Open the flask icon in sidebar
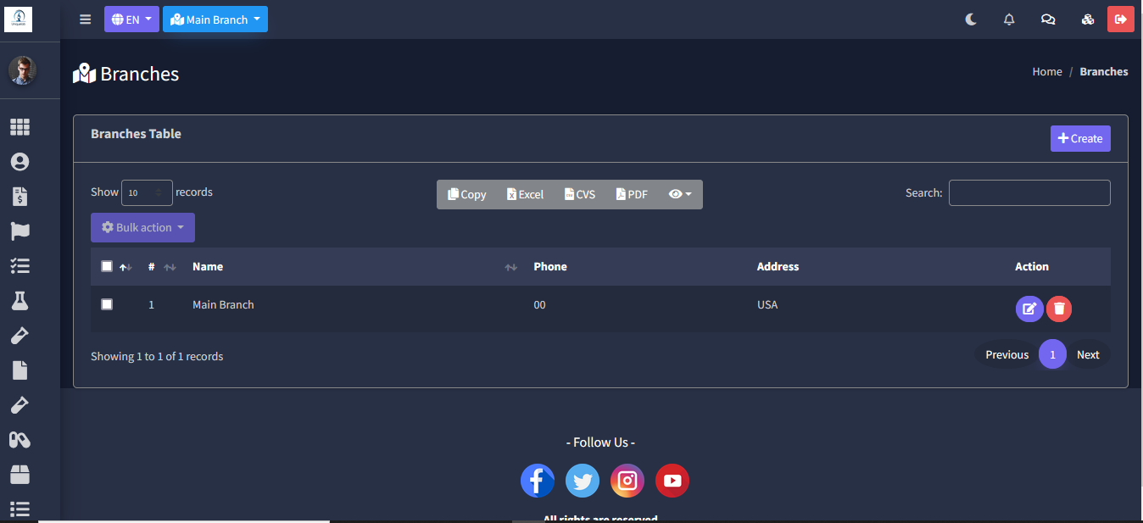Screen dimensions: 1143x523 pos(20,300)
